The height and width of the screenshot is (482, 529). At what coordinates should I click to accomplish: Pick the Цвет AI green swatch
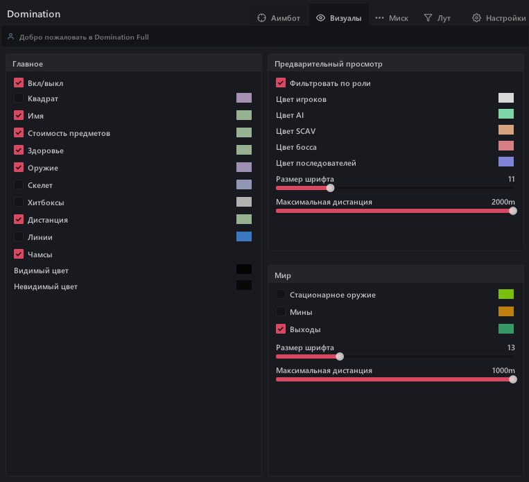(505, 114)
